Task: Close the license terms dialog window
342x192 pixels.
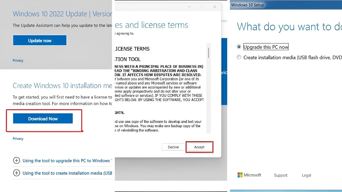Action: pyautogui.click(x=215, y=7)
